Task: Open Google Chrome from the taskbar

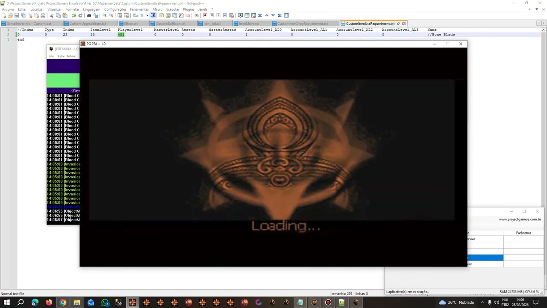Action: coord(63,302)
